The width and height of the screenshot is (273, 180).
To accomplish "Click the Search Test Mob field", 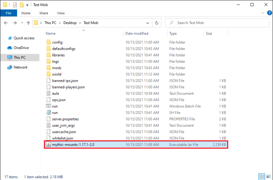I will pyautogui.click(x=217, y=23).
